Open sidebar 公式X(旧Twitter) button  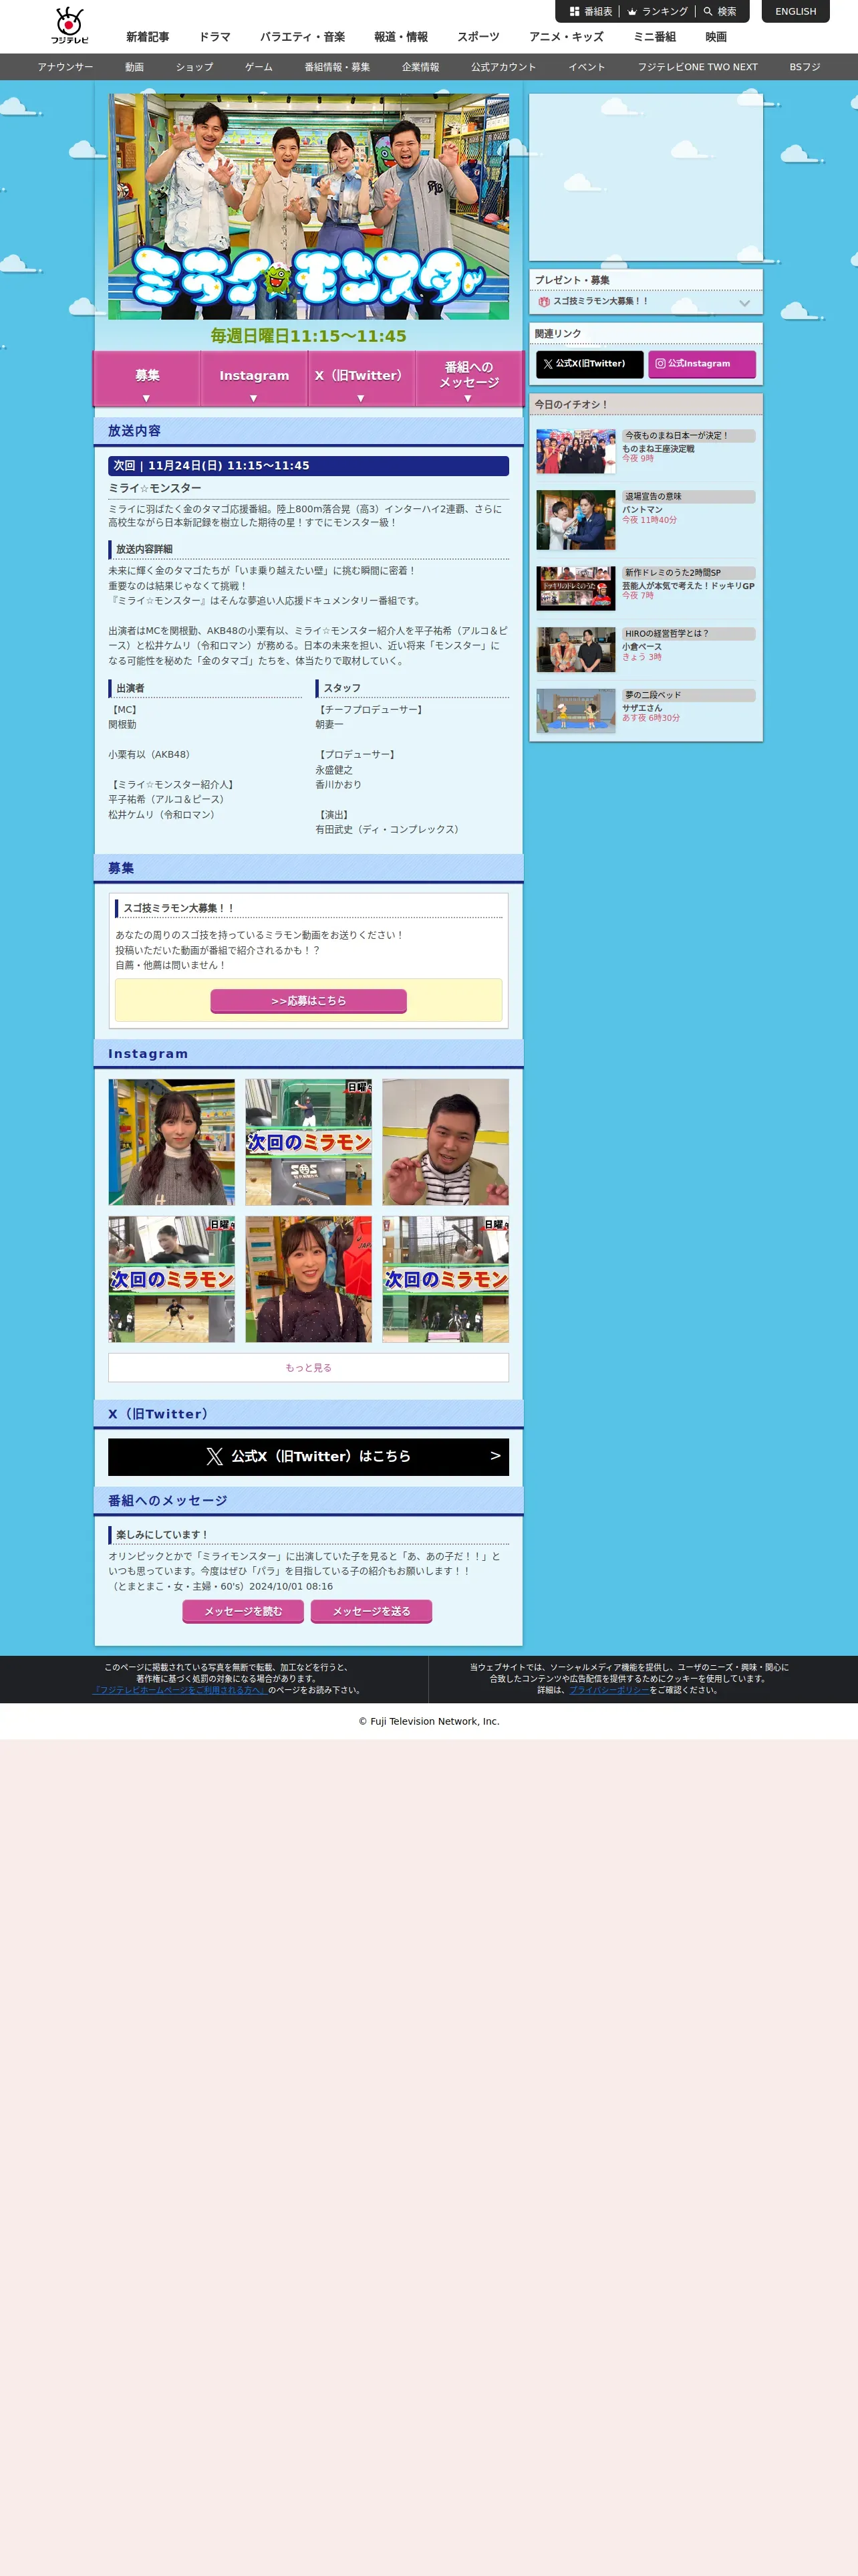click(x=589, y=364)
